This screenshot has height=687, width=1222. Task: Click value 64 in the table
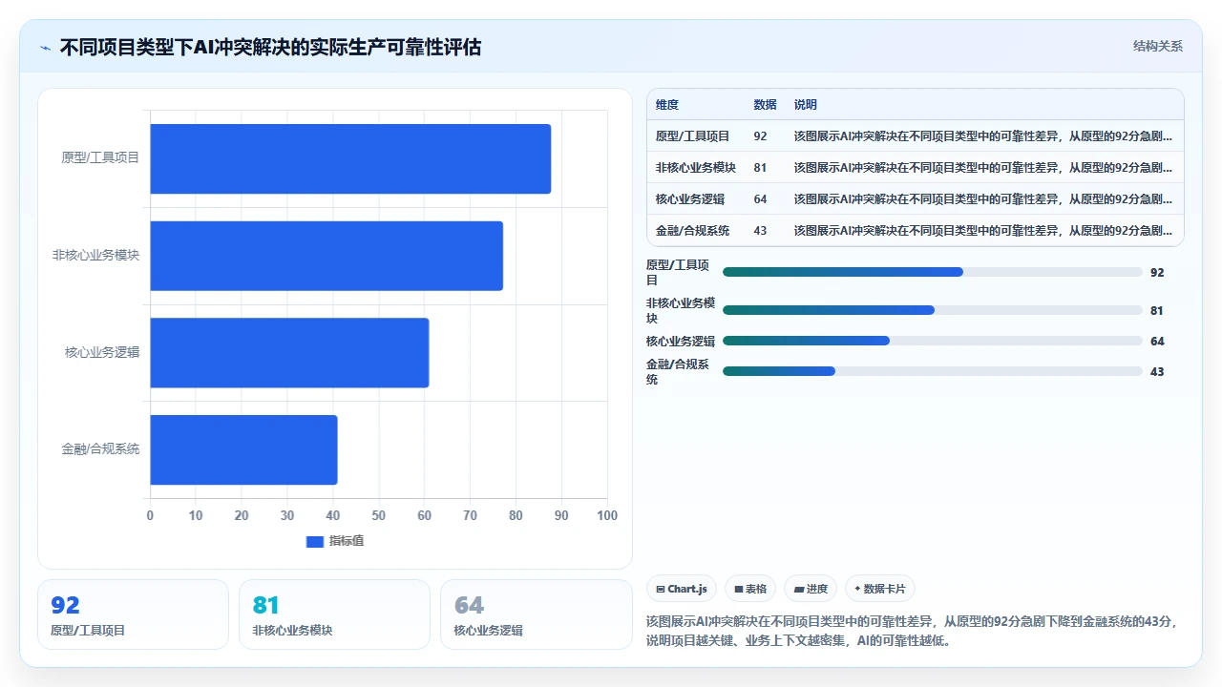760,199
